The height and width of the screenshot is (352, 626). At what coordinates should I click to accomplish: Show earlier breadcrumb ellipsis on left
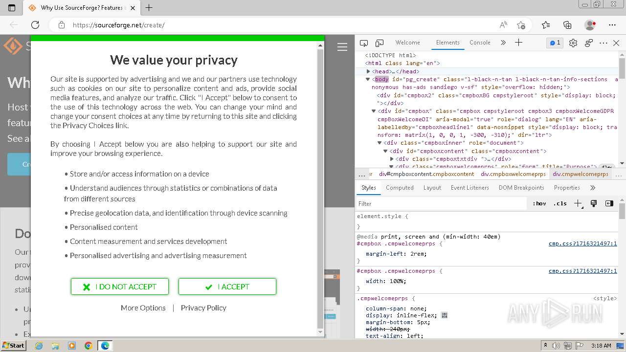(x=361, y=174)
